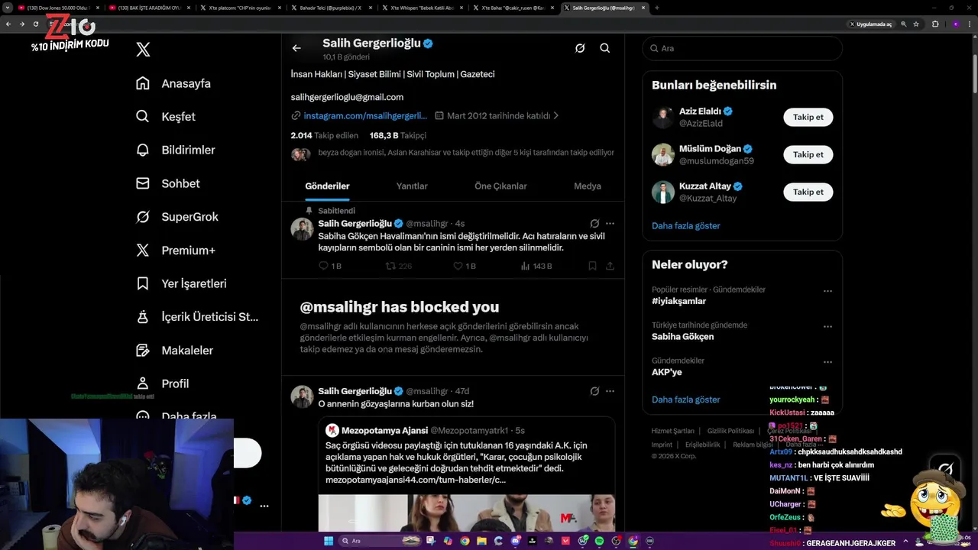Open the Sabiha Gökçen trend
This screenshot has width=978, height=550.
click(682, 336)
